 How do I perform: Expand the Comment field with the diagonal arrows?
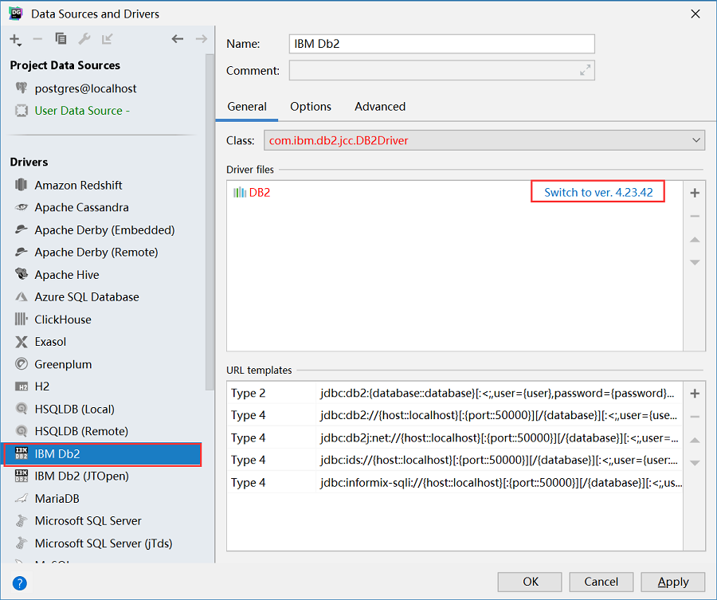point(585,70)
